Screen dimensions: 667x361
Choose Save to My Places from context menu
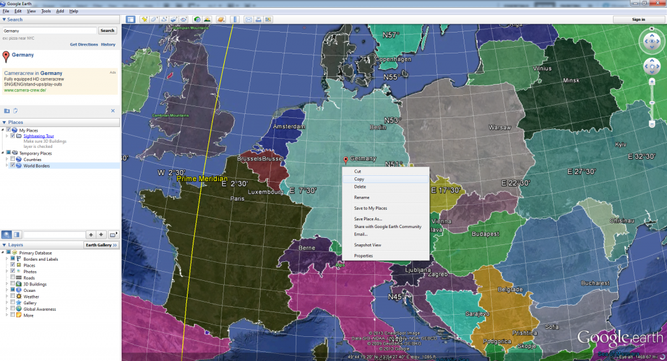[386, 208]
